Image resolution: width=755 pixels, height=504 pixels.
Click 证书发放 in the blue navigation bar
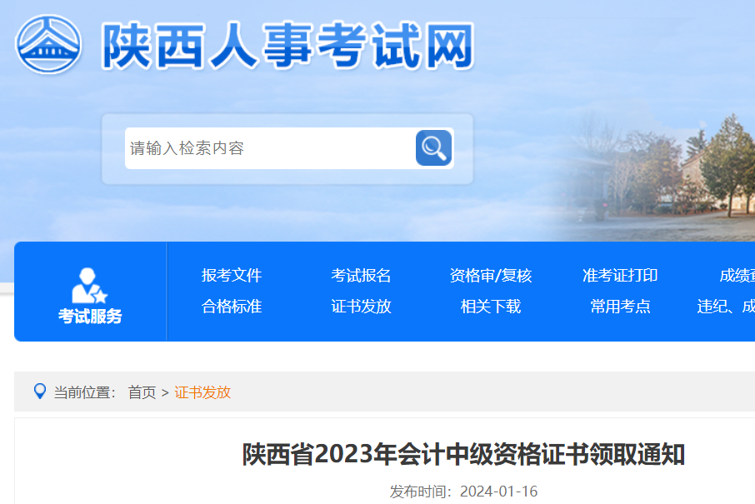pos(361,307)
